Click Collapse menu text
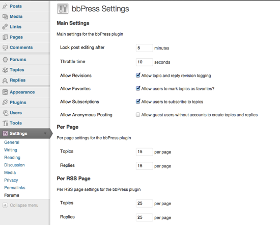 coord(24,205)
